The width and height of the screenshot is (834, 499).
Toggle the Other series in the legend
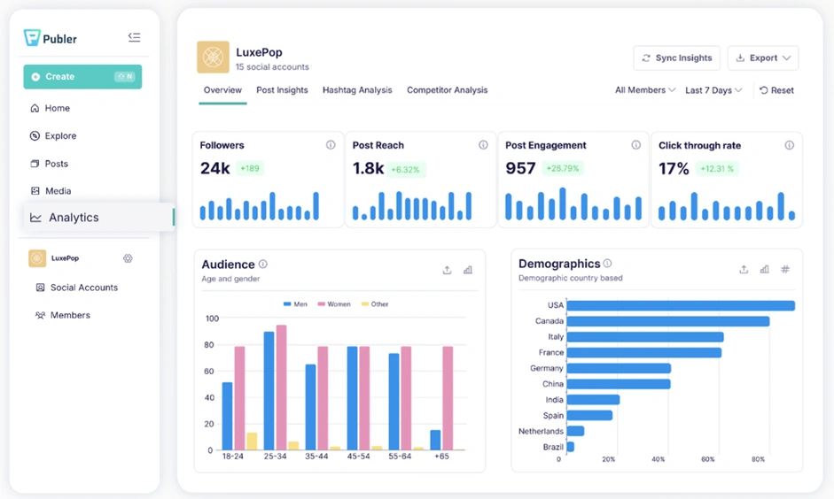(374, 304)
